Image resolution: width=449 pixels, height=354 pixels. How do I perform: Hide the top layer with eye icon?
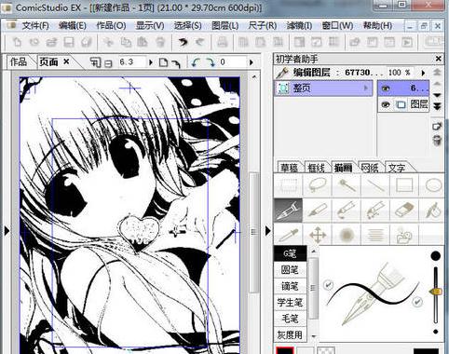(386, 88)
